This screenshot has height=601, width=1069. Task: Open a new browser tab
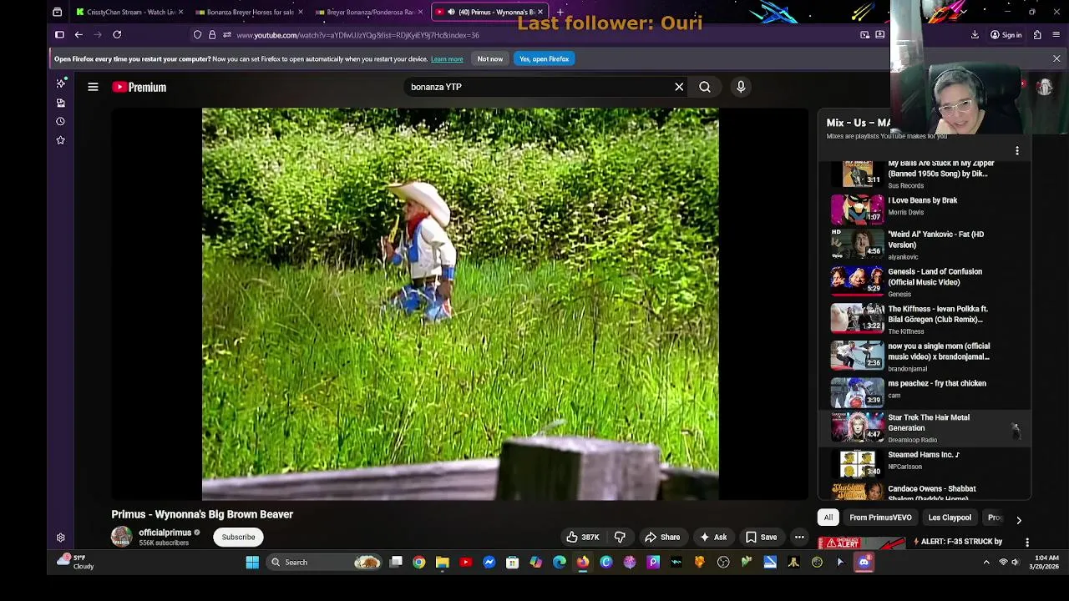560,12
